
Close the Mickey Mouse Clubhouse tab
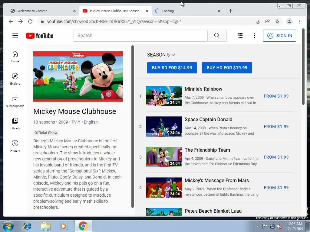pos(147,11)
